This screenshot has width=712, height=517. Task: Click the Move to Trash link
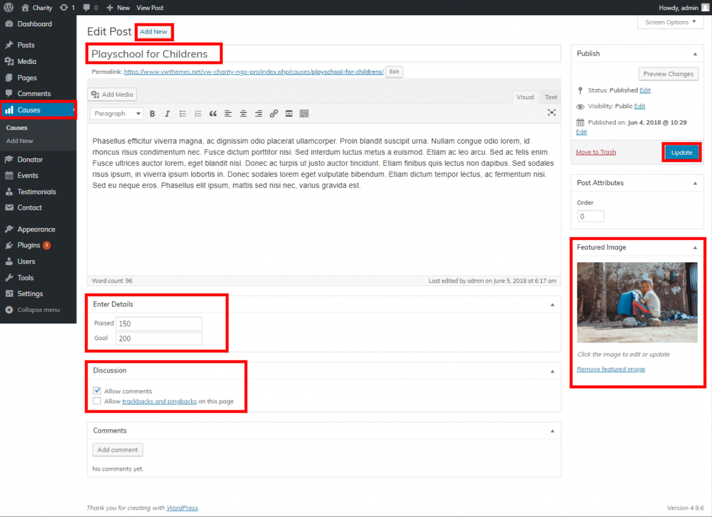click(x=596, y=152)
